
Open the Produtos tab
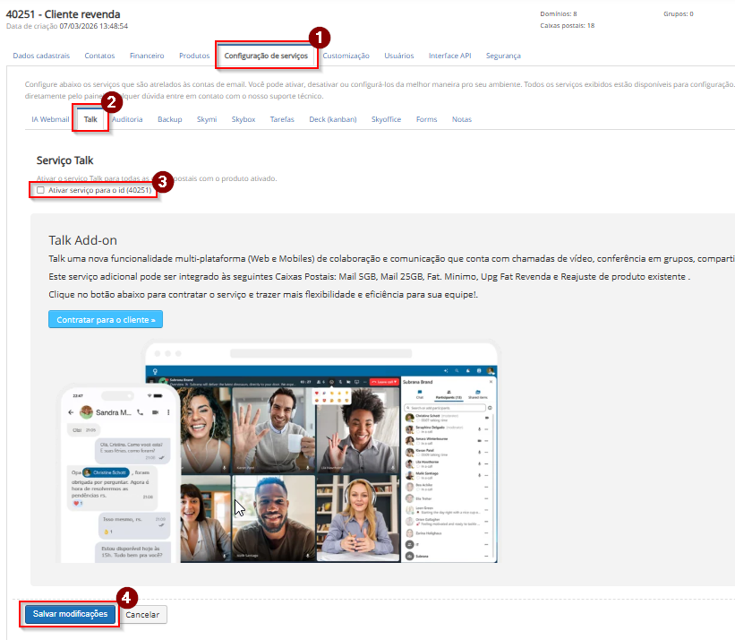tap(194, 56)
